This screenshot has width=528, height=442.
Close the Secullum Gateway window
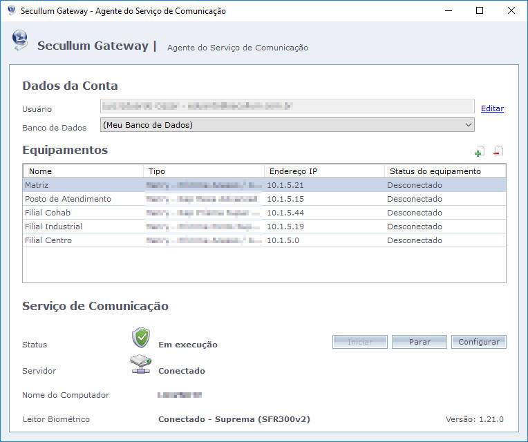point(511,10)
